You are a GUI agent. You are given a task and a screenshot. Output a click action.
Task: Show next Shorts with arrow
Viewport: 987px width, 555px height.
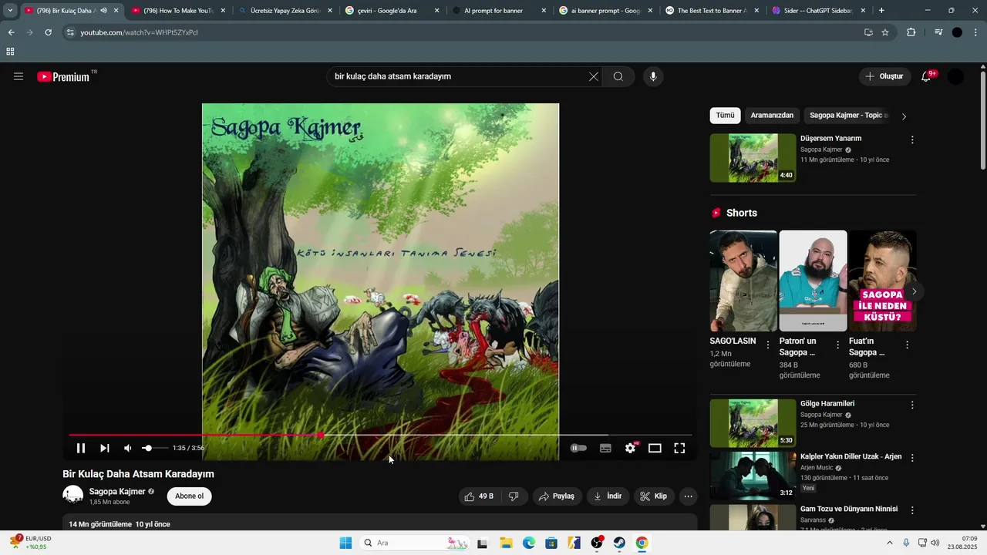click(915, 291)
